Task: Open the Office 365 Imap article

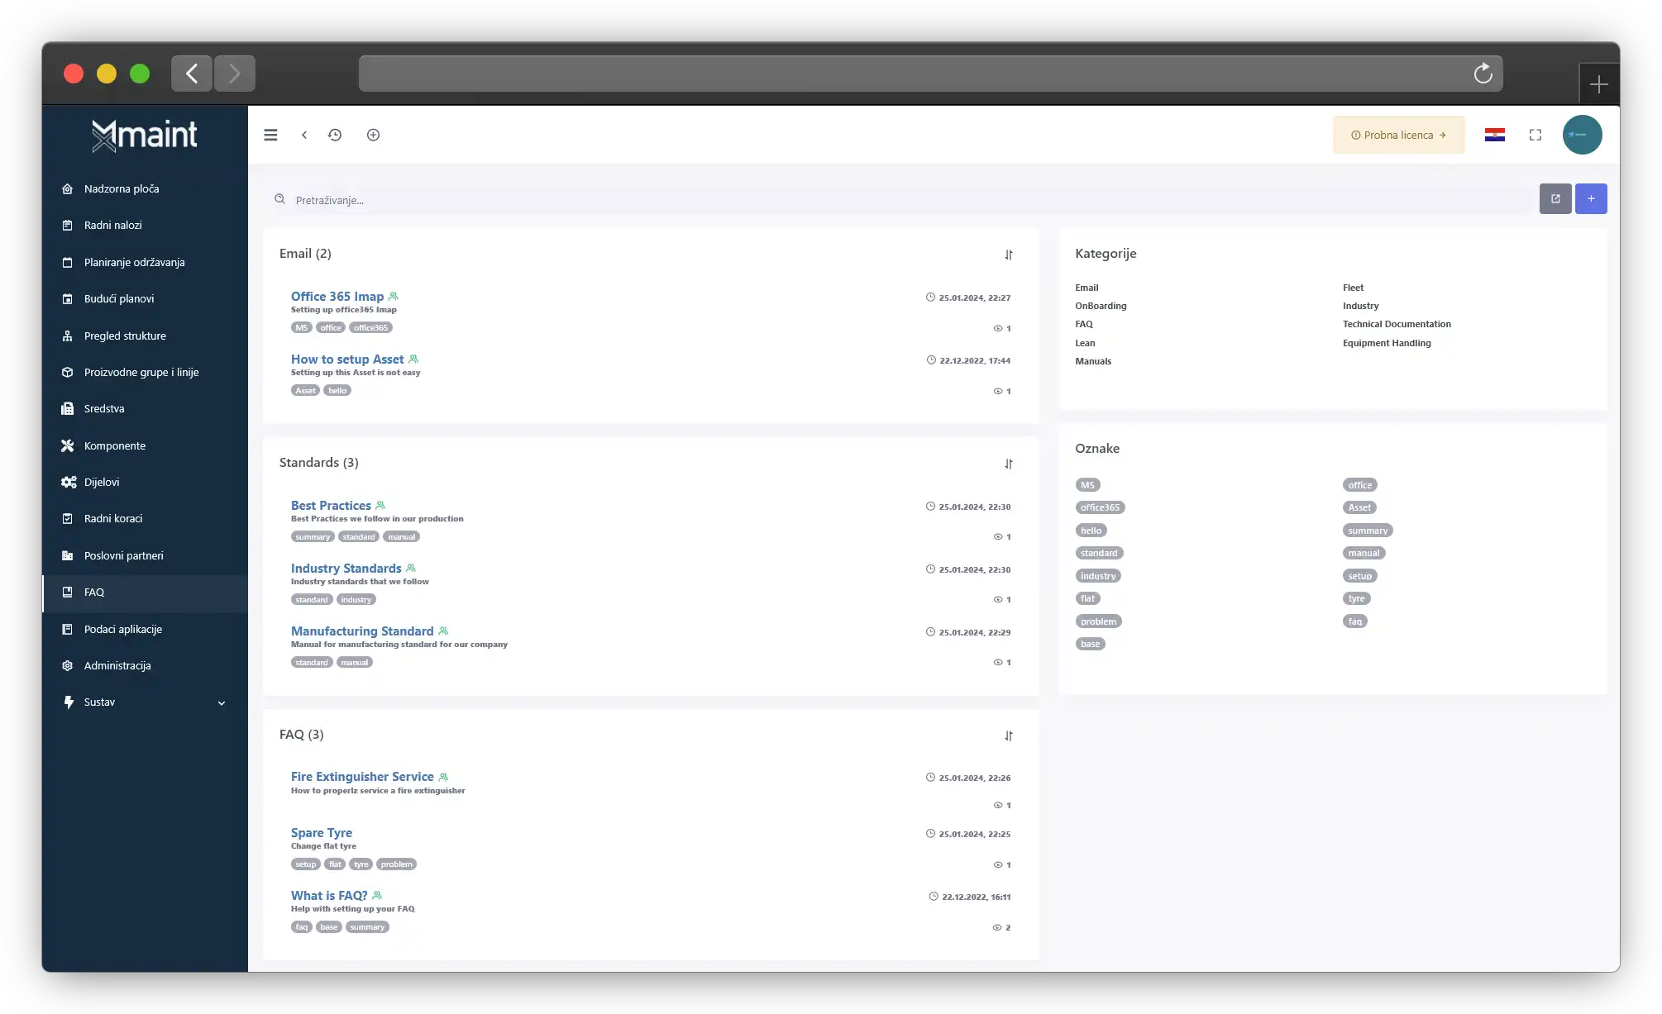Action: pos(337,296)
